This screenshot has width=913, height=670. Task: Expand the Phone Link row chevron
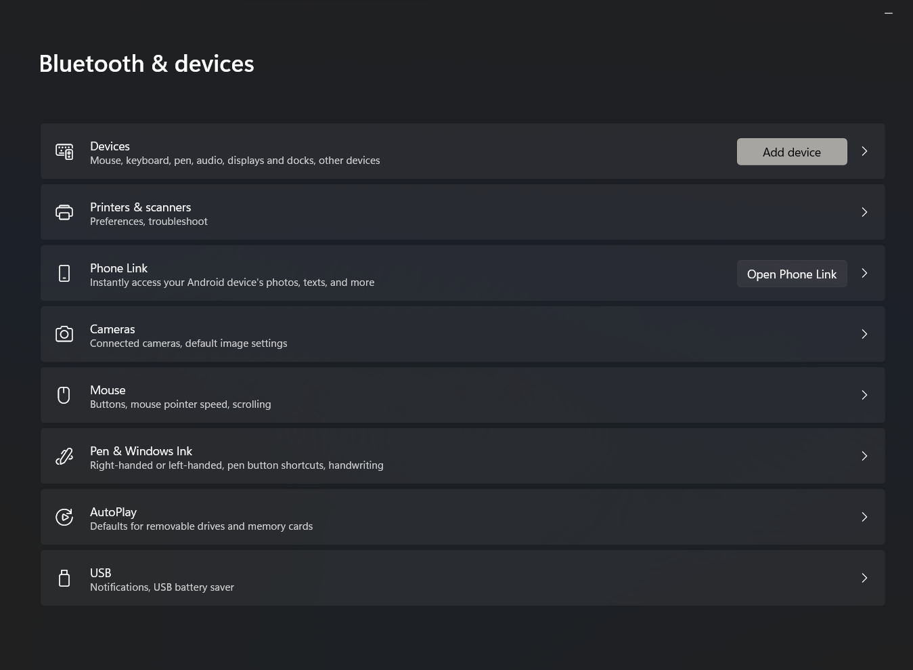864,273
